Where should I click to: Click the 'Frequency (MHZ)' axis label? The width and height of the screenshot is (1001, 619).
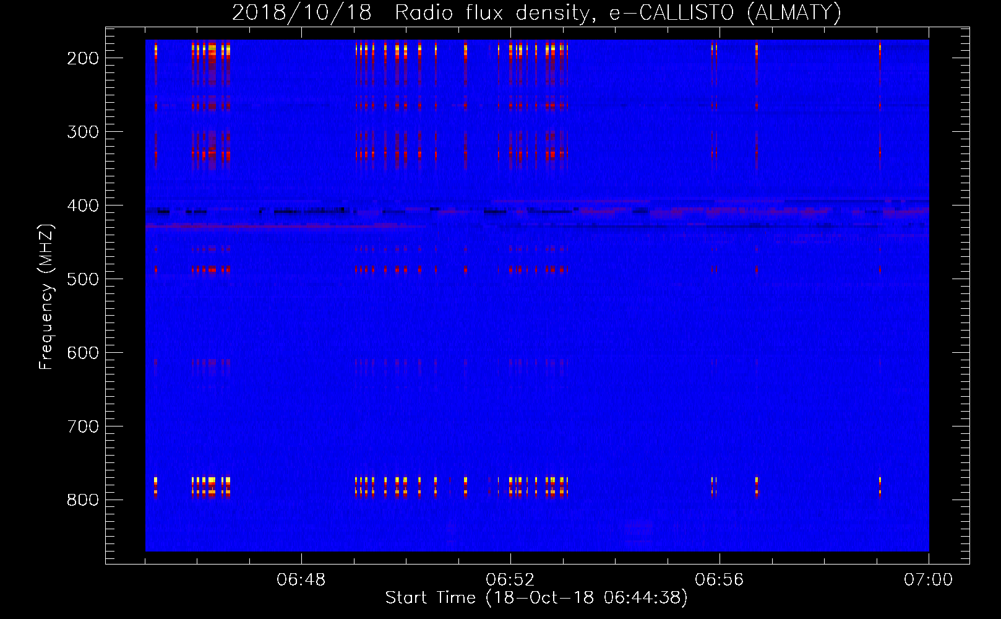point(46,297)
